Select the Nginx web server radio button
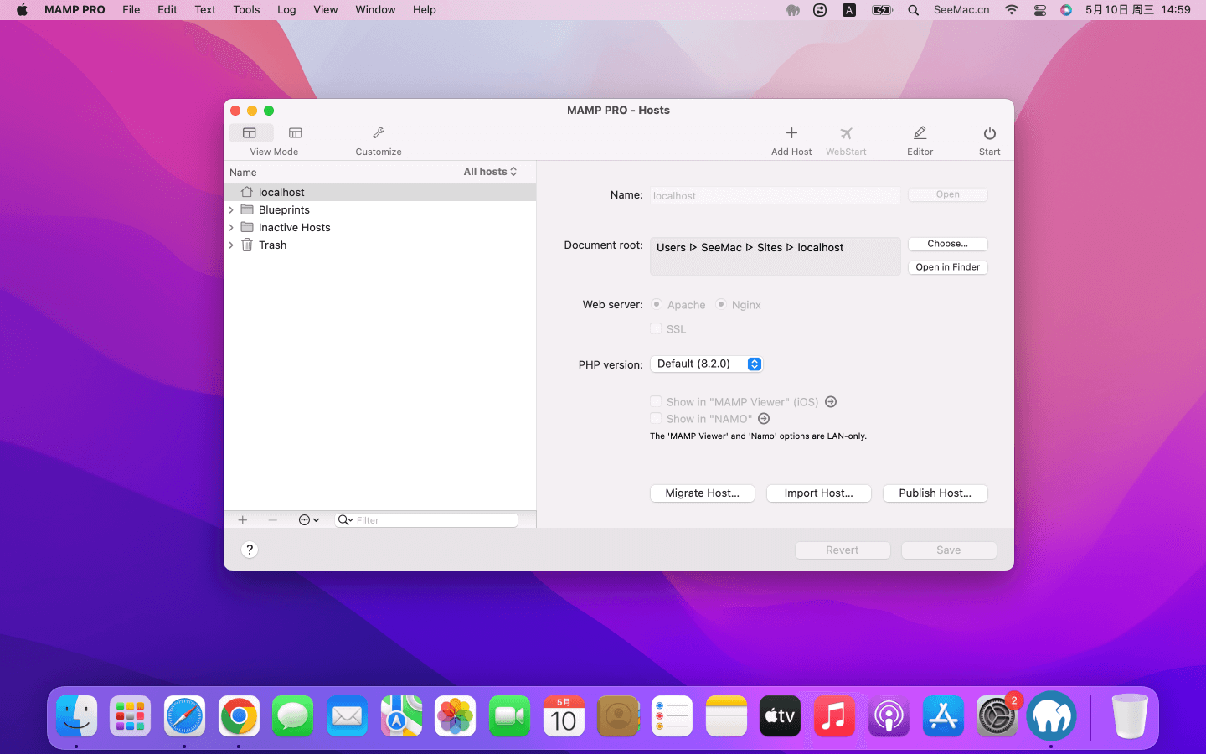This screenshot has height=754, width=1206. point(721,304)
